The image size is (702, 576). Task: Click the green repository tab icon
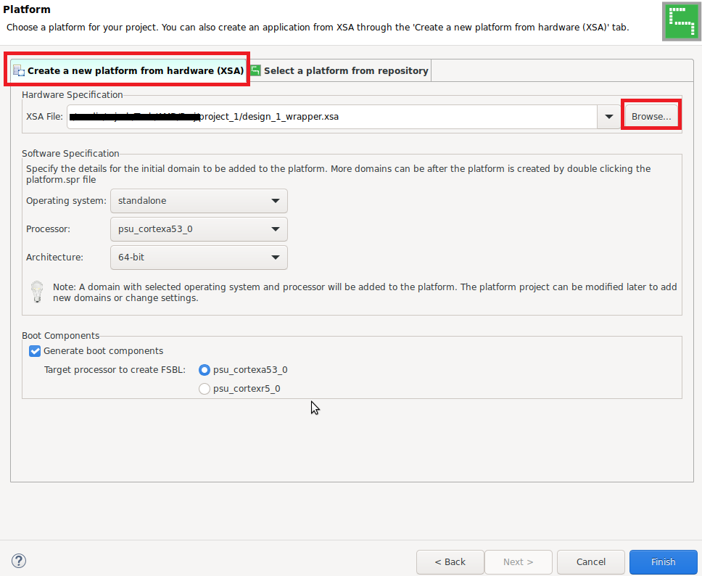click(x=255, y=70)
